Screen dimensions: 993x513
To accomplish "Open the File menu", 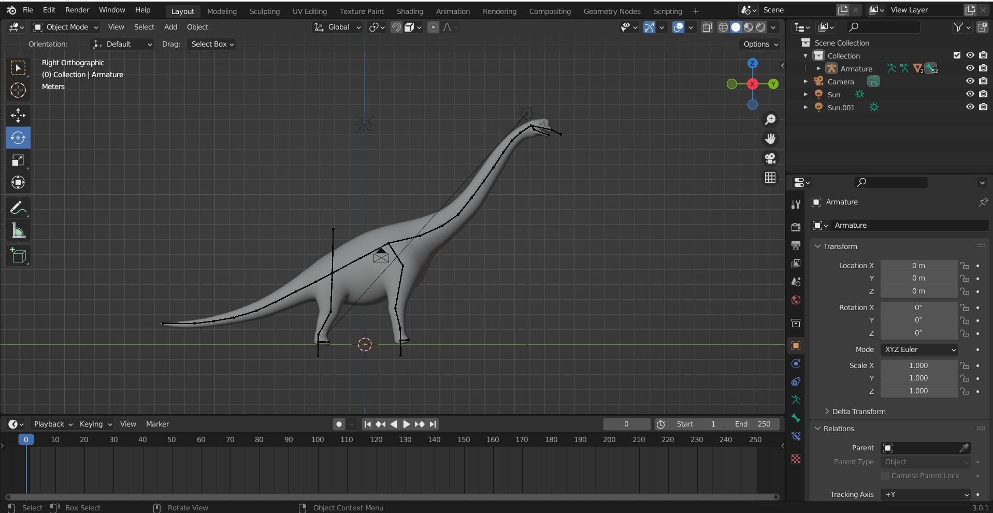I will (28, 10).
